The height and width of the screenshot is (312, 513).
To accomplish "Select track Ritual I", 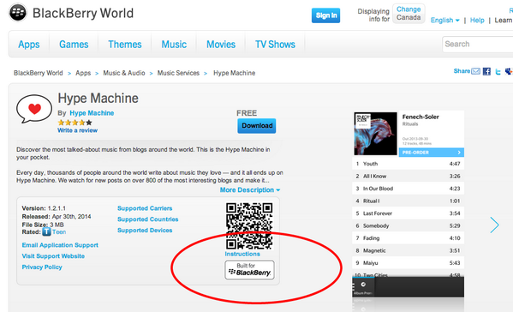I will 408,201.
